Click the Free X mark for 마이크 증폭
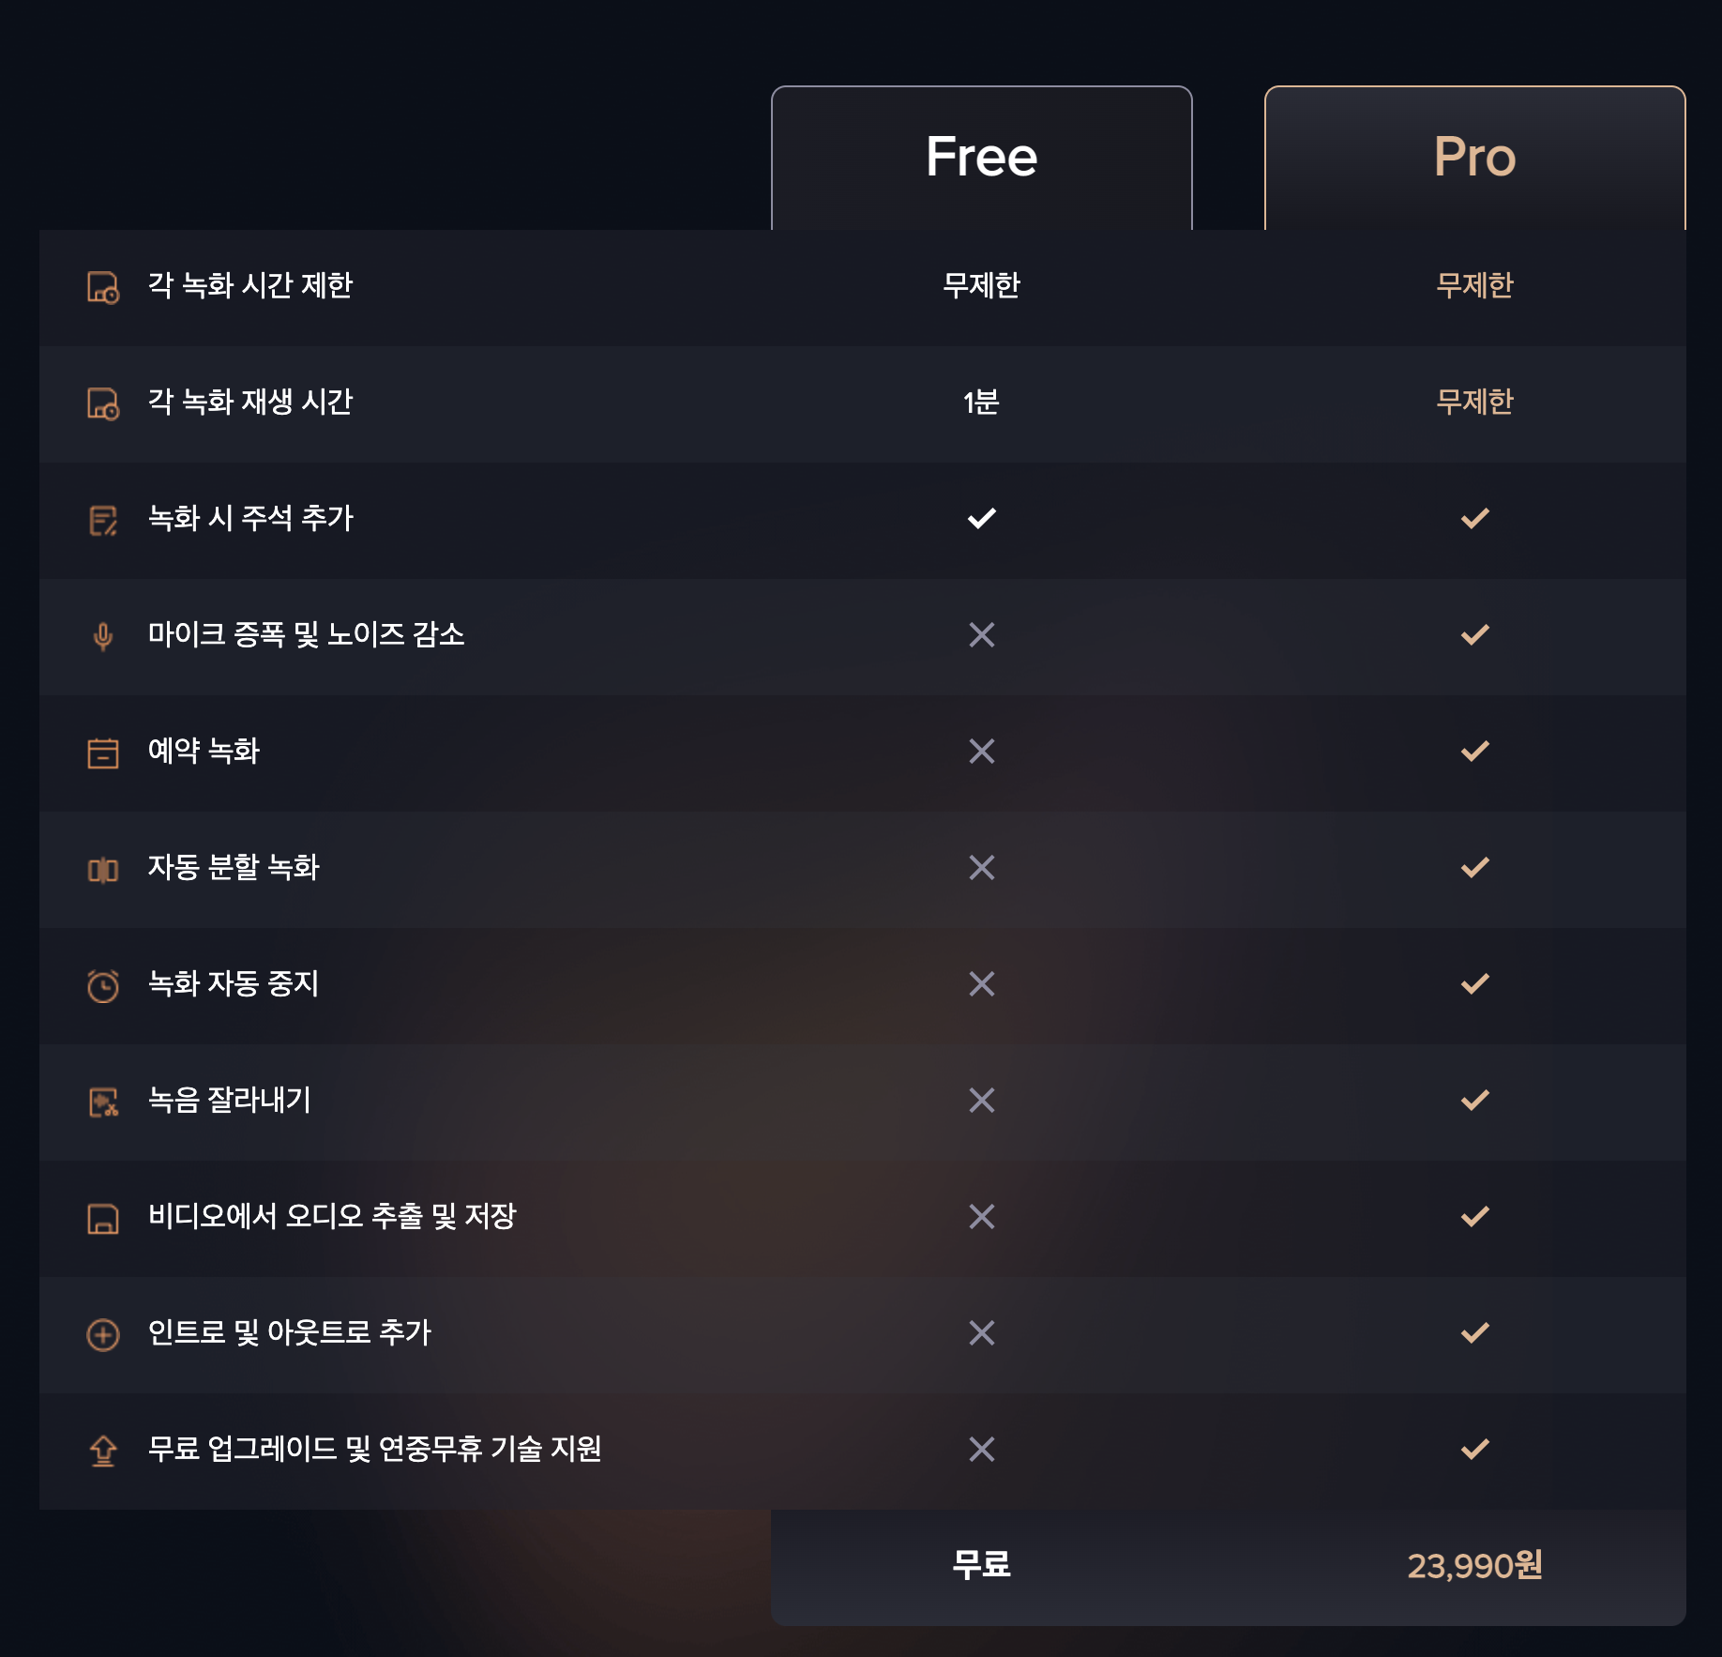This screenshot has height=1657, width=1722. [981, 635]
